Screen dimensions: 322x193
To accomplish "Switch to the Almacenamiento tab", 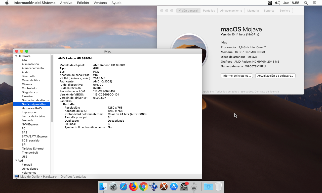I will point(231,11).
